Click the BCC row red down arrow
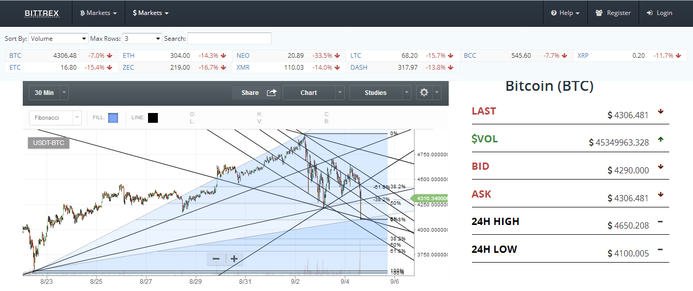The width and height of the screenshot is (693, 291). (x=564, y=56)
